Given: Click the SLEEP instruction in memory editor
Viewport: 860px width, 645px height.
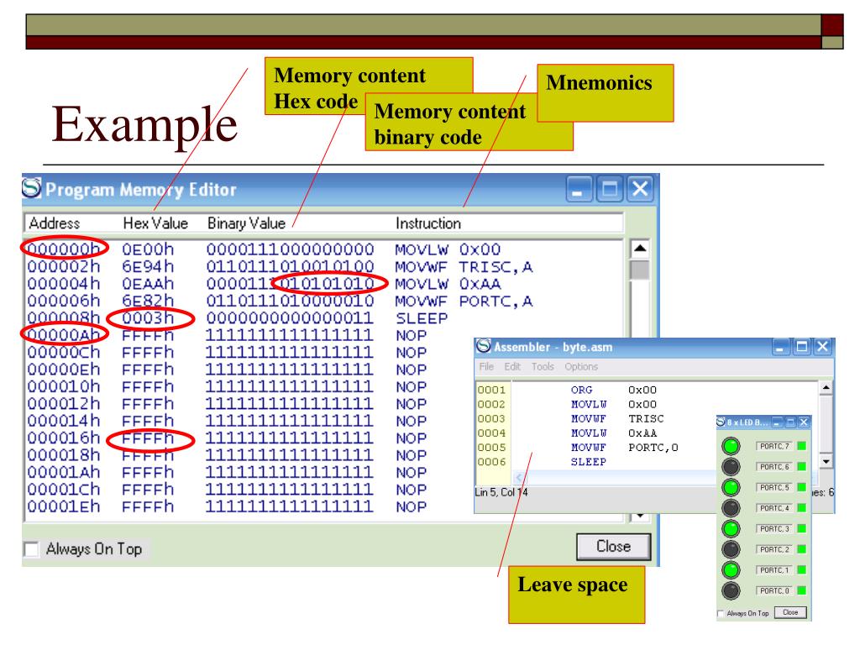Looking at the screenshot, I should 422,318.
